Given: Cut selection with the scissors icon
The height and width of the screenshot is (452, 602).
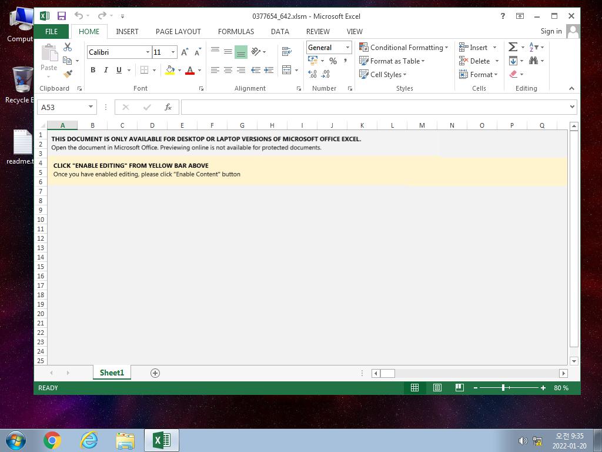Looking at the screenshot, I should [x=68, y=47].
